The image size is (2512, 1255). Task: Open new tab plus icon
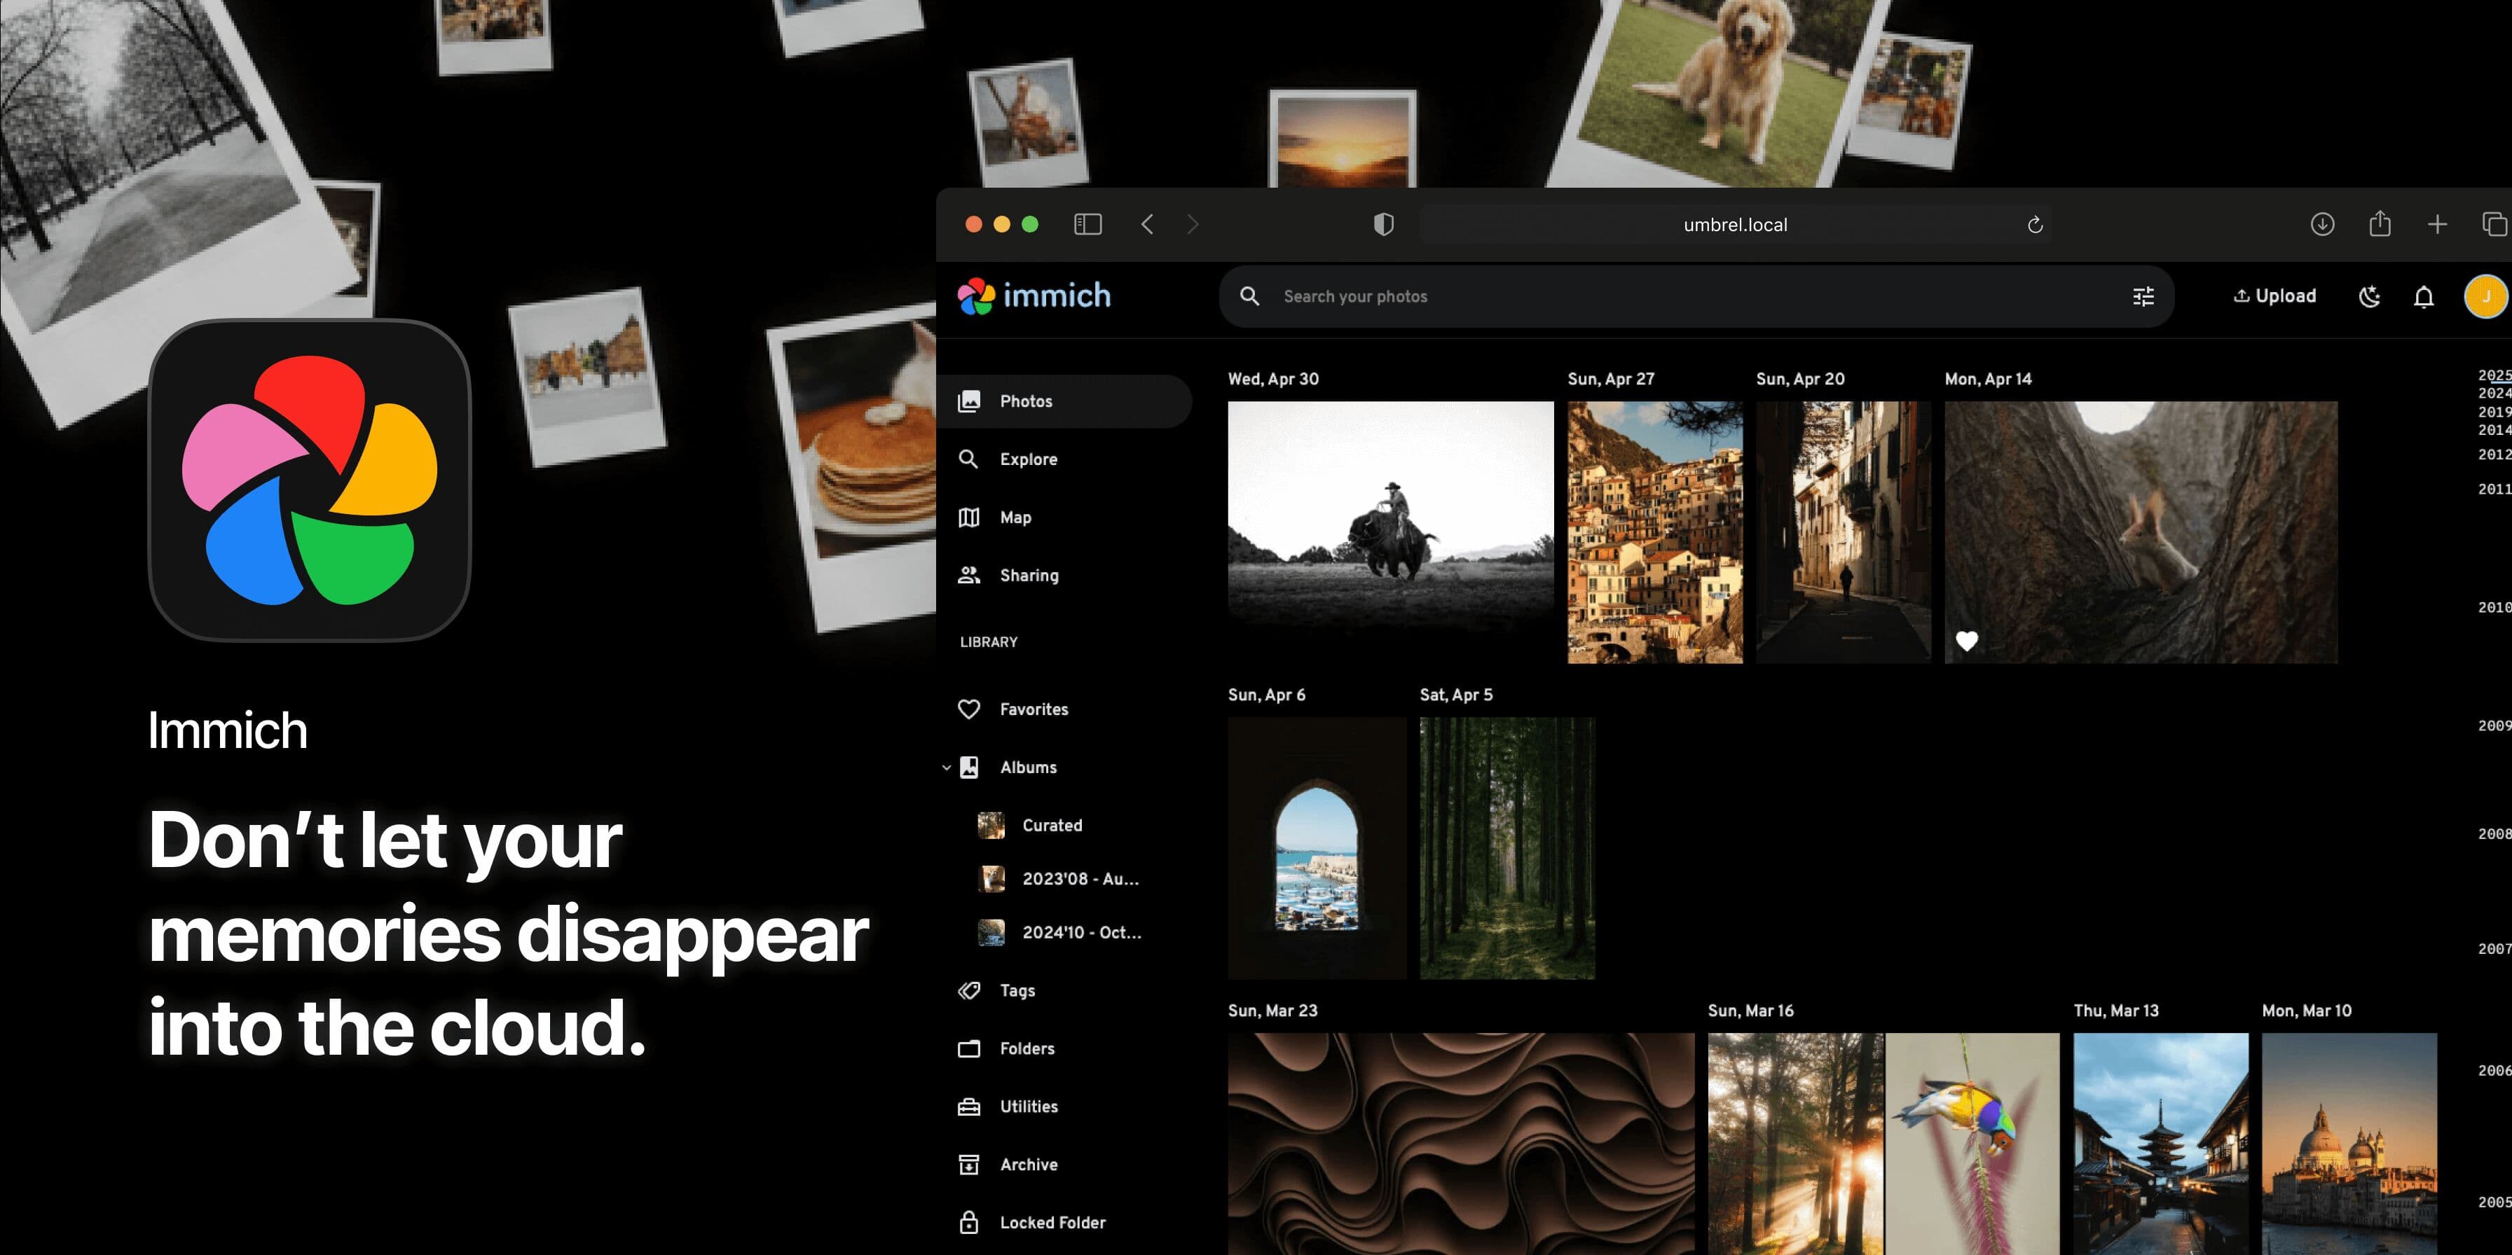tap(2437, 224)
